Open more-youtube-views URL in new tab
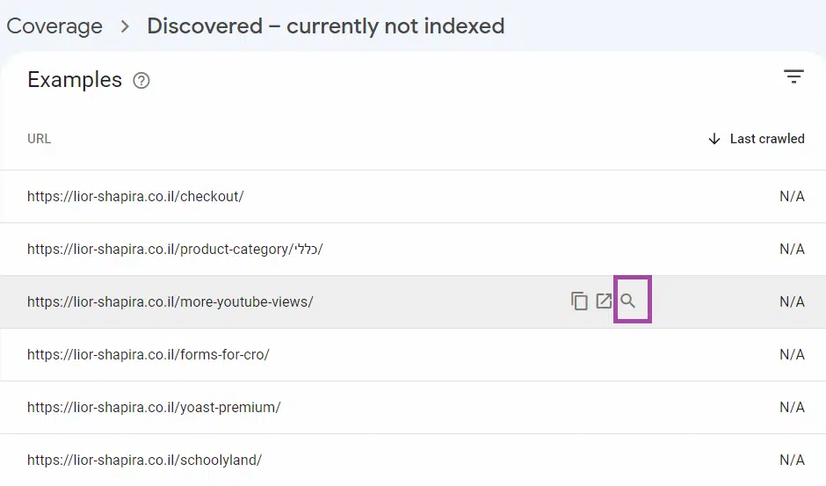The image size is (826, 486). coord(604,301)
